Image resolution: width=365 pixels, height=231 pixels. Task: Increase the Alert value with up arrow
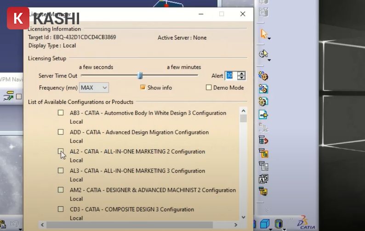pyautogui.click(x=242, y=73)
